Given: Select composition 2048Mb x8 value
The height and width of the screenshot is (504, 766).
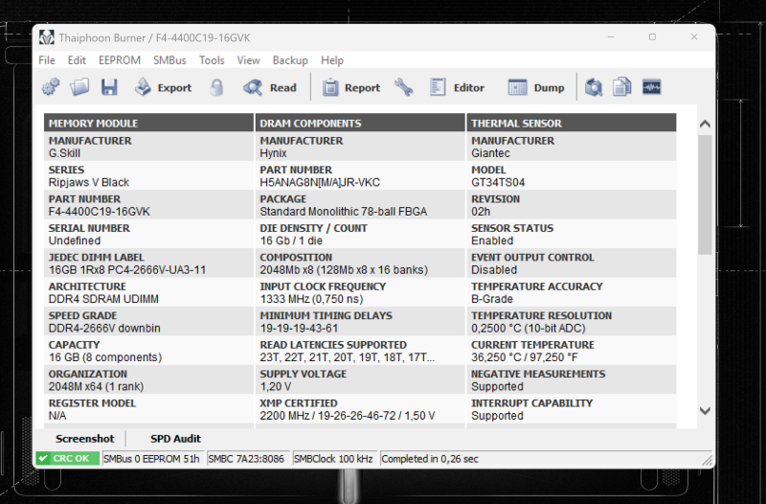Looking at the screenshot, I should pyautogui.click(x=344, y=270).
